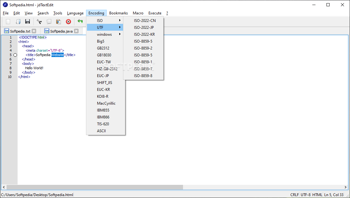The width and height of the screenshot is (350, 198).
Task: Click HTML language indicator in status bar
Action: point(317,195)
